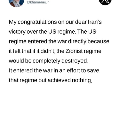Select the line "would be completely destroyed."
Screen dimensions: 120x120
tap(48, 61)
